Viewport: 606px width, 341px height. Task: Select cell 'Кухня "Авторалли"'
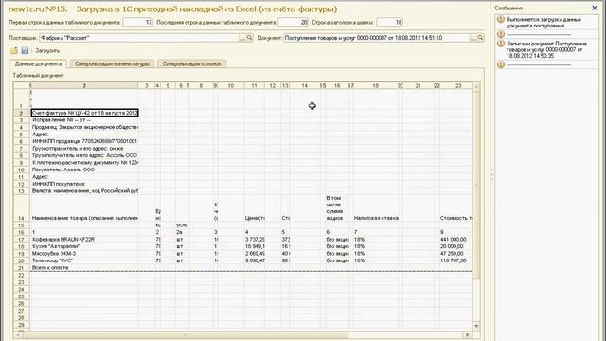(x=84, y=246)
